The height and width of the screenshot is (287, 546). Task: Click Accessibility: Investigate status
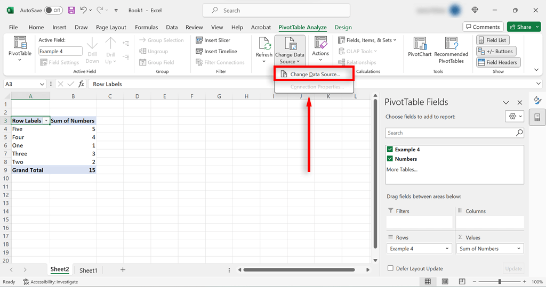(51, 282)
